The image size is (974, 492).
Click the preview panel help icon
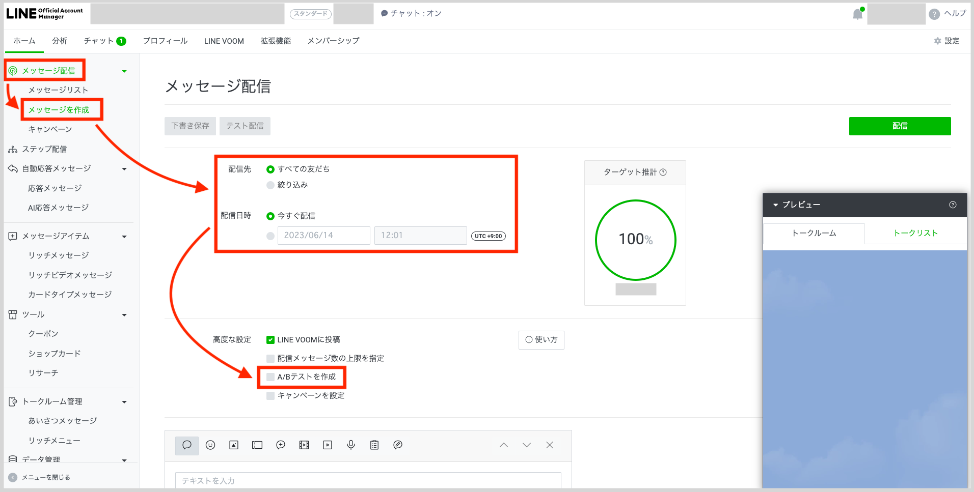[x=953, y=205]
